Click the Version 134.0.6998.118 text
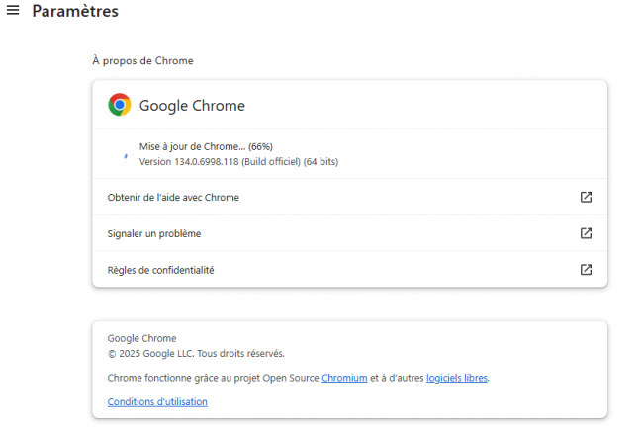 pos(237,161)
